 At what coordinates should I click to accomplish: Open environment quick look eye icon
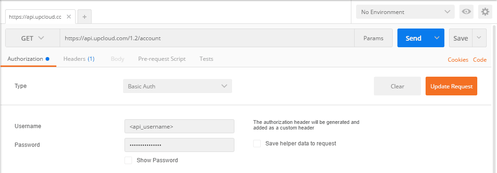pos(466,12)
